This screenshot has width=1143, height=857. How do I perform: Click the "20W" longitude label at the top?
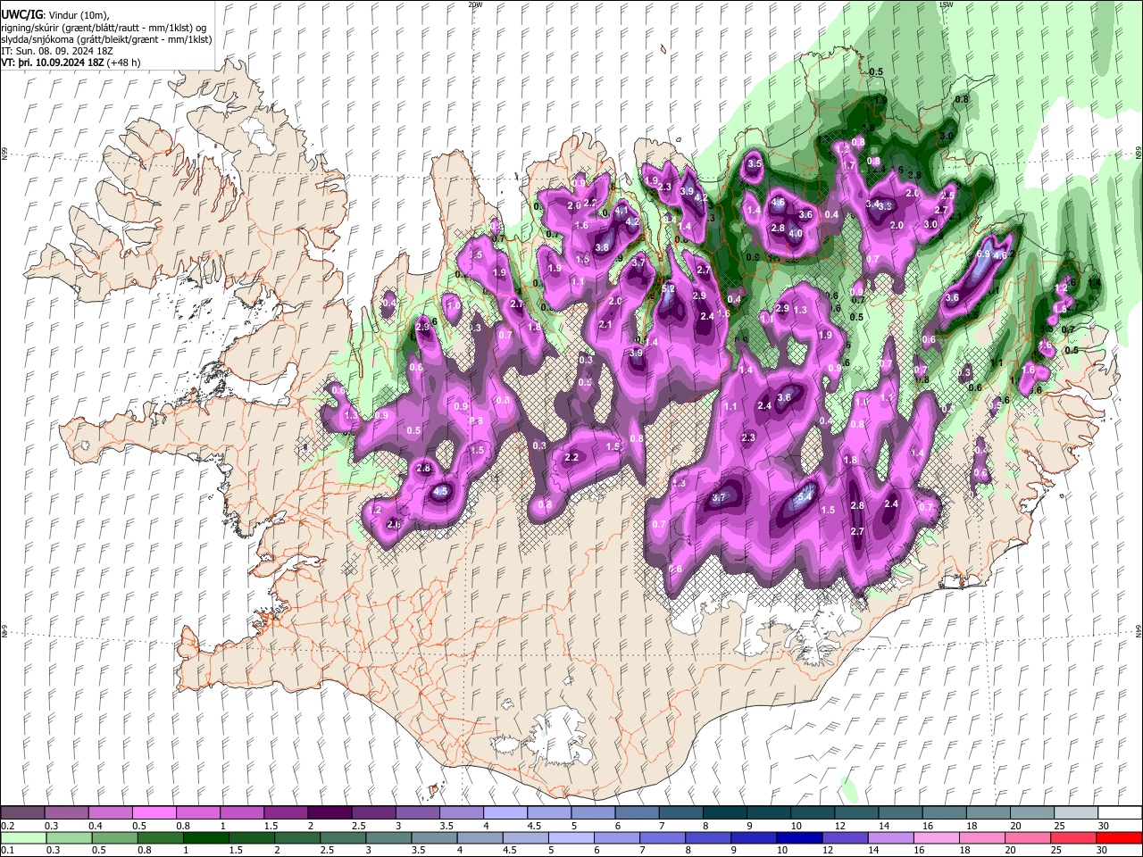coord(476,4)
